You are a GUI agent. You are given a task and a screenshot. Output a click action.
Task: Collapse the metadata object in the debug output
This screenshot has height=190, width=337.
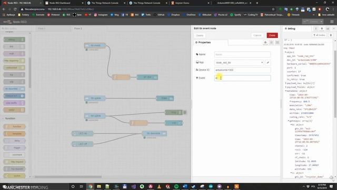click(285, 91)
